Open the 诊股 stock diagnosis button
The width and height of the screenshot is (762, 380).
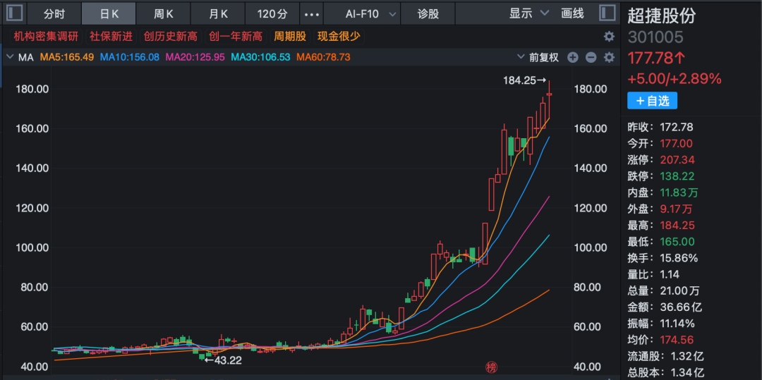pyautogui.click(x=428, y=13)
